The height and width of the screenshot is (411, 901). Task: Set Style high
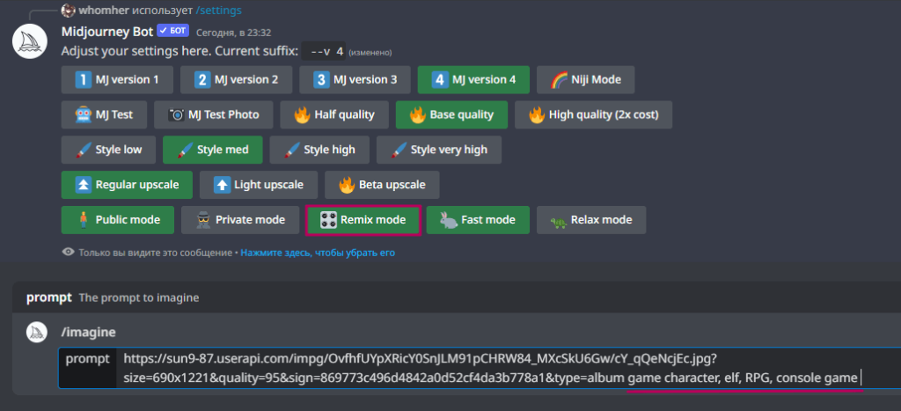pyautogui.click(x=319, y=150)
